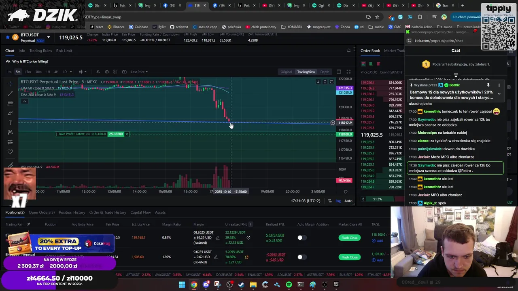Image resolution: width=518 pixels, height=291 pixels.
Task: Open the Capital Flow tab
Action: pyautogui.click(x=140, y=212)
